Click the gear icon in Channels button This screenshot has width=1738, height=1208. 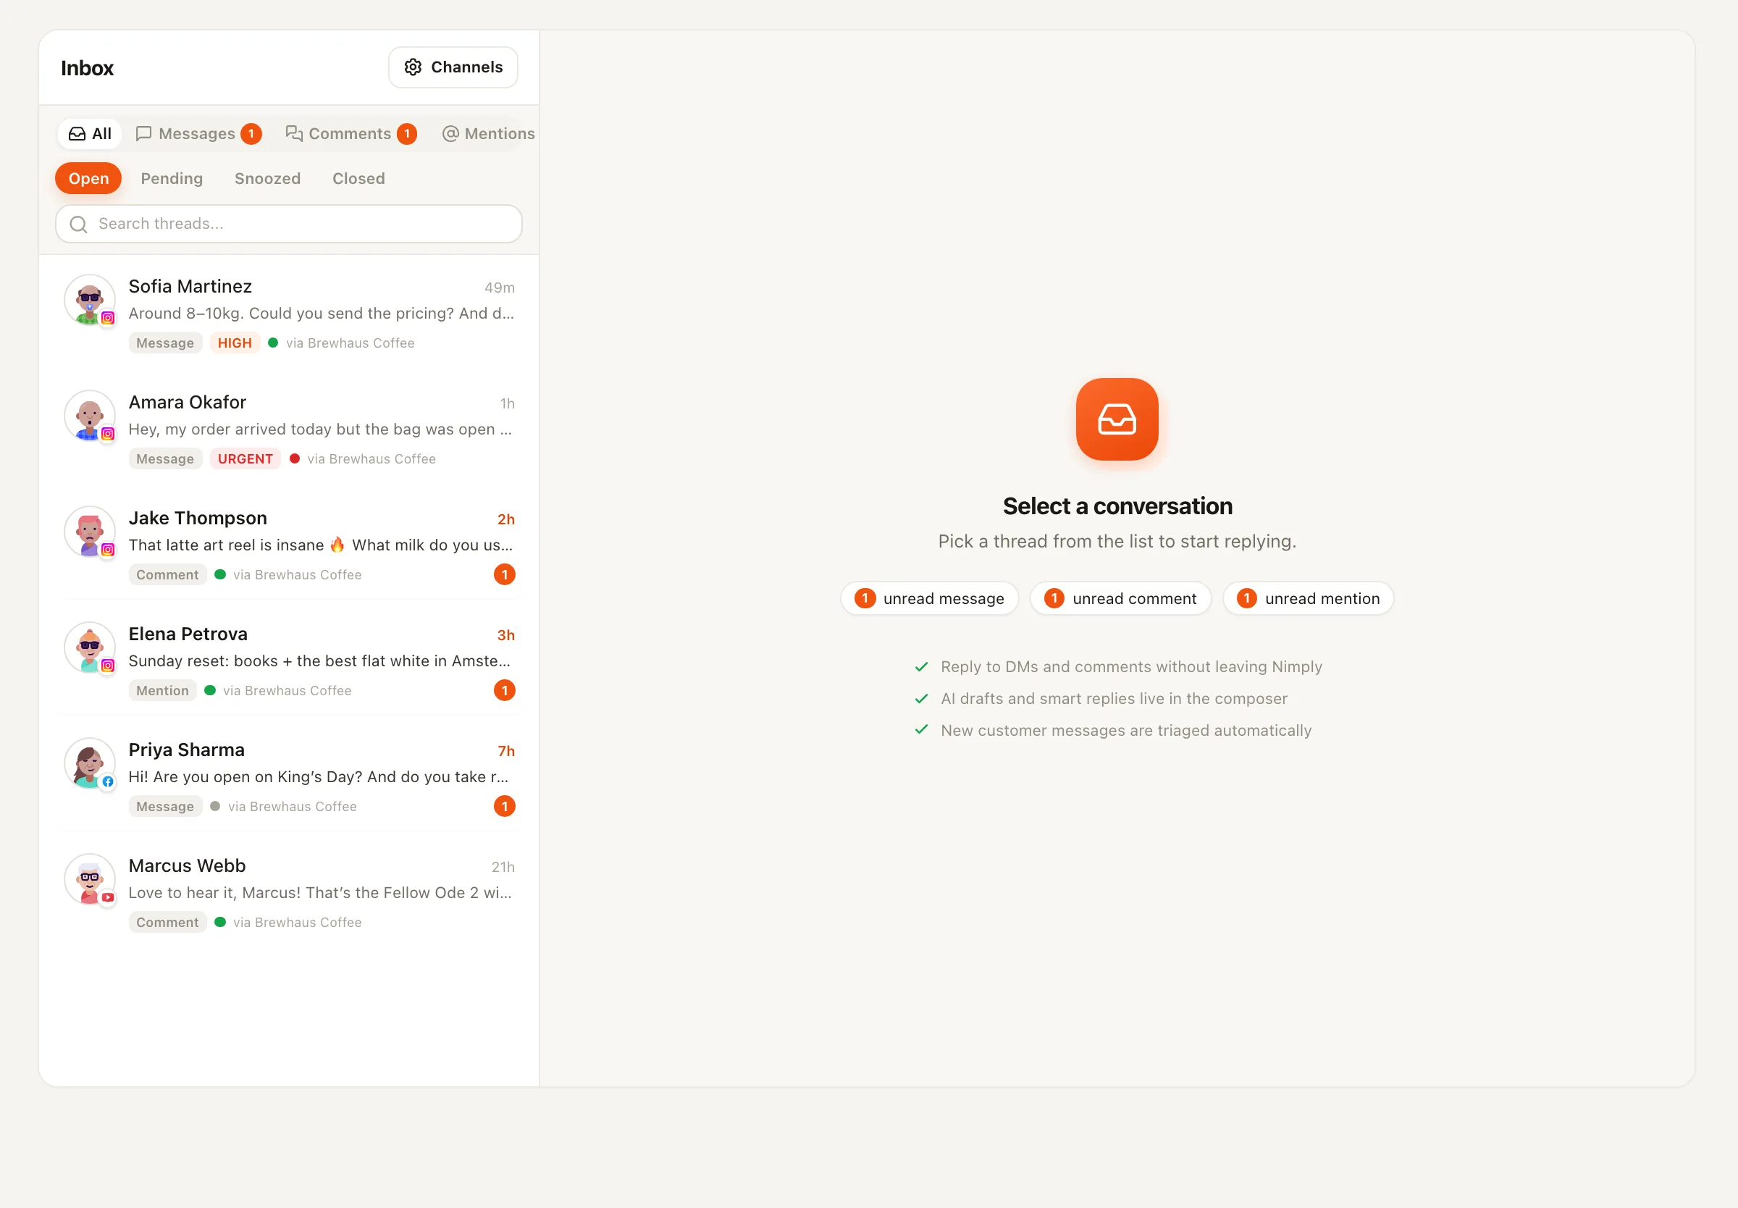(413, 67)
